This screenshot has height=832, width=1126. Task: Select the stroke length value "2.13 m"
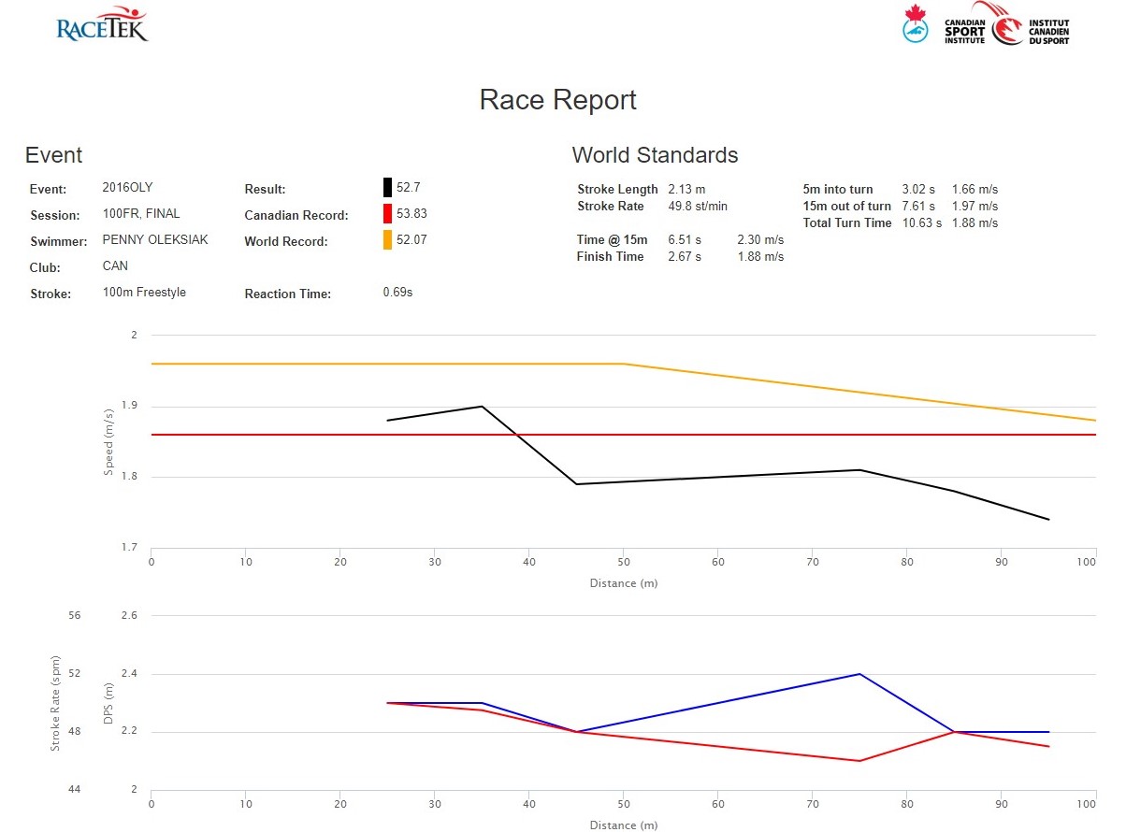pyautogui.click(x=686, y=189)
